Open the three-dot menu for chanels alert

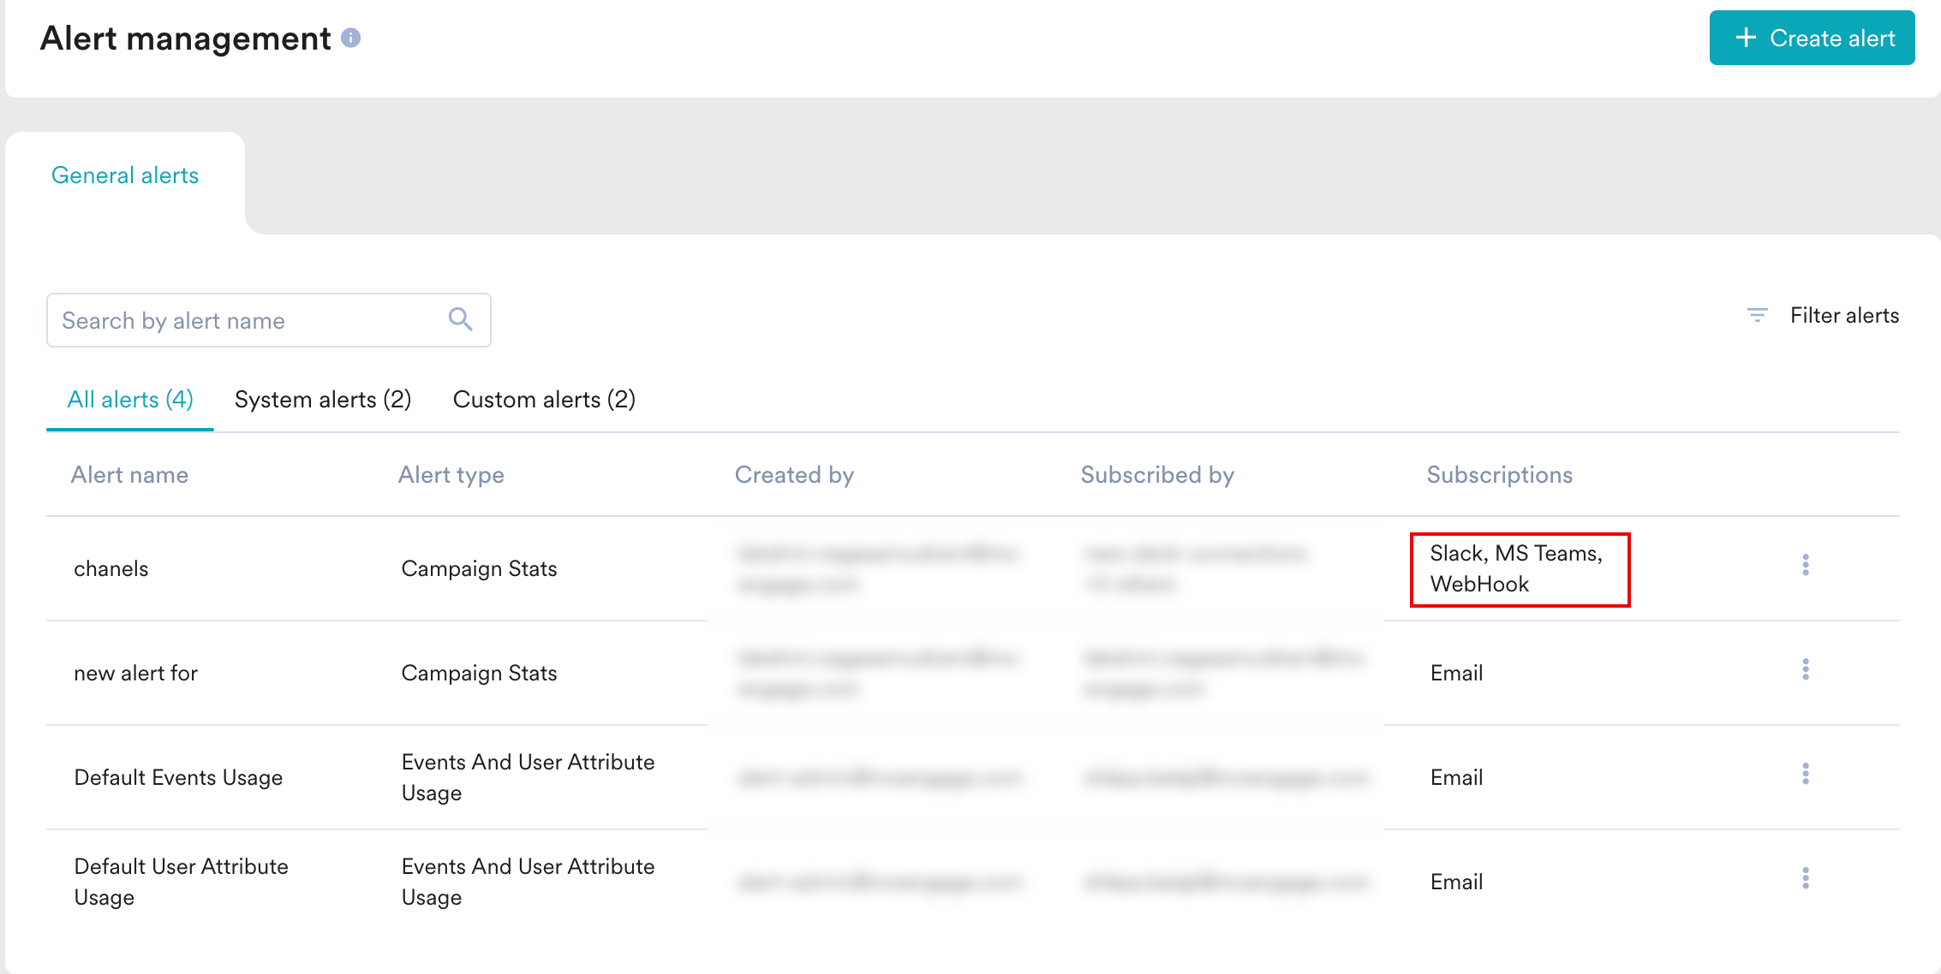[1806, 565]
